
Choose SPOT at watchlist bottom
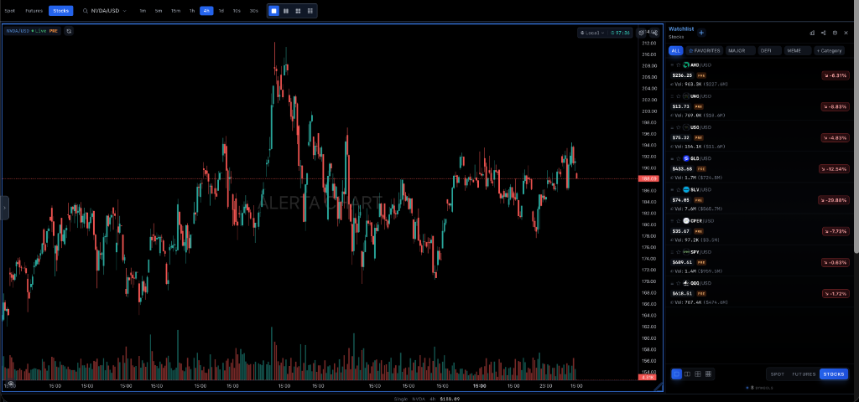pos(778,374)
